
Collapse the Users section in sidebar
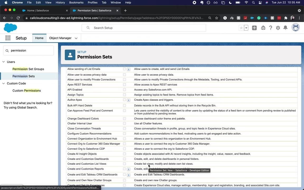coord(3,62)
